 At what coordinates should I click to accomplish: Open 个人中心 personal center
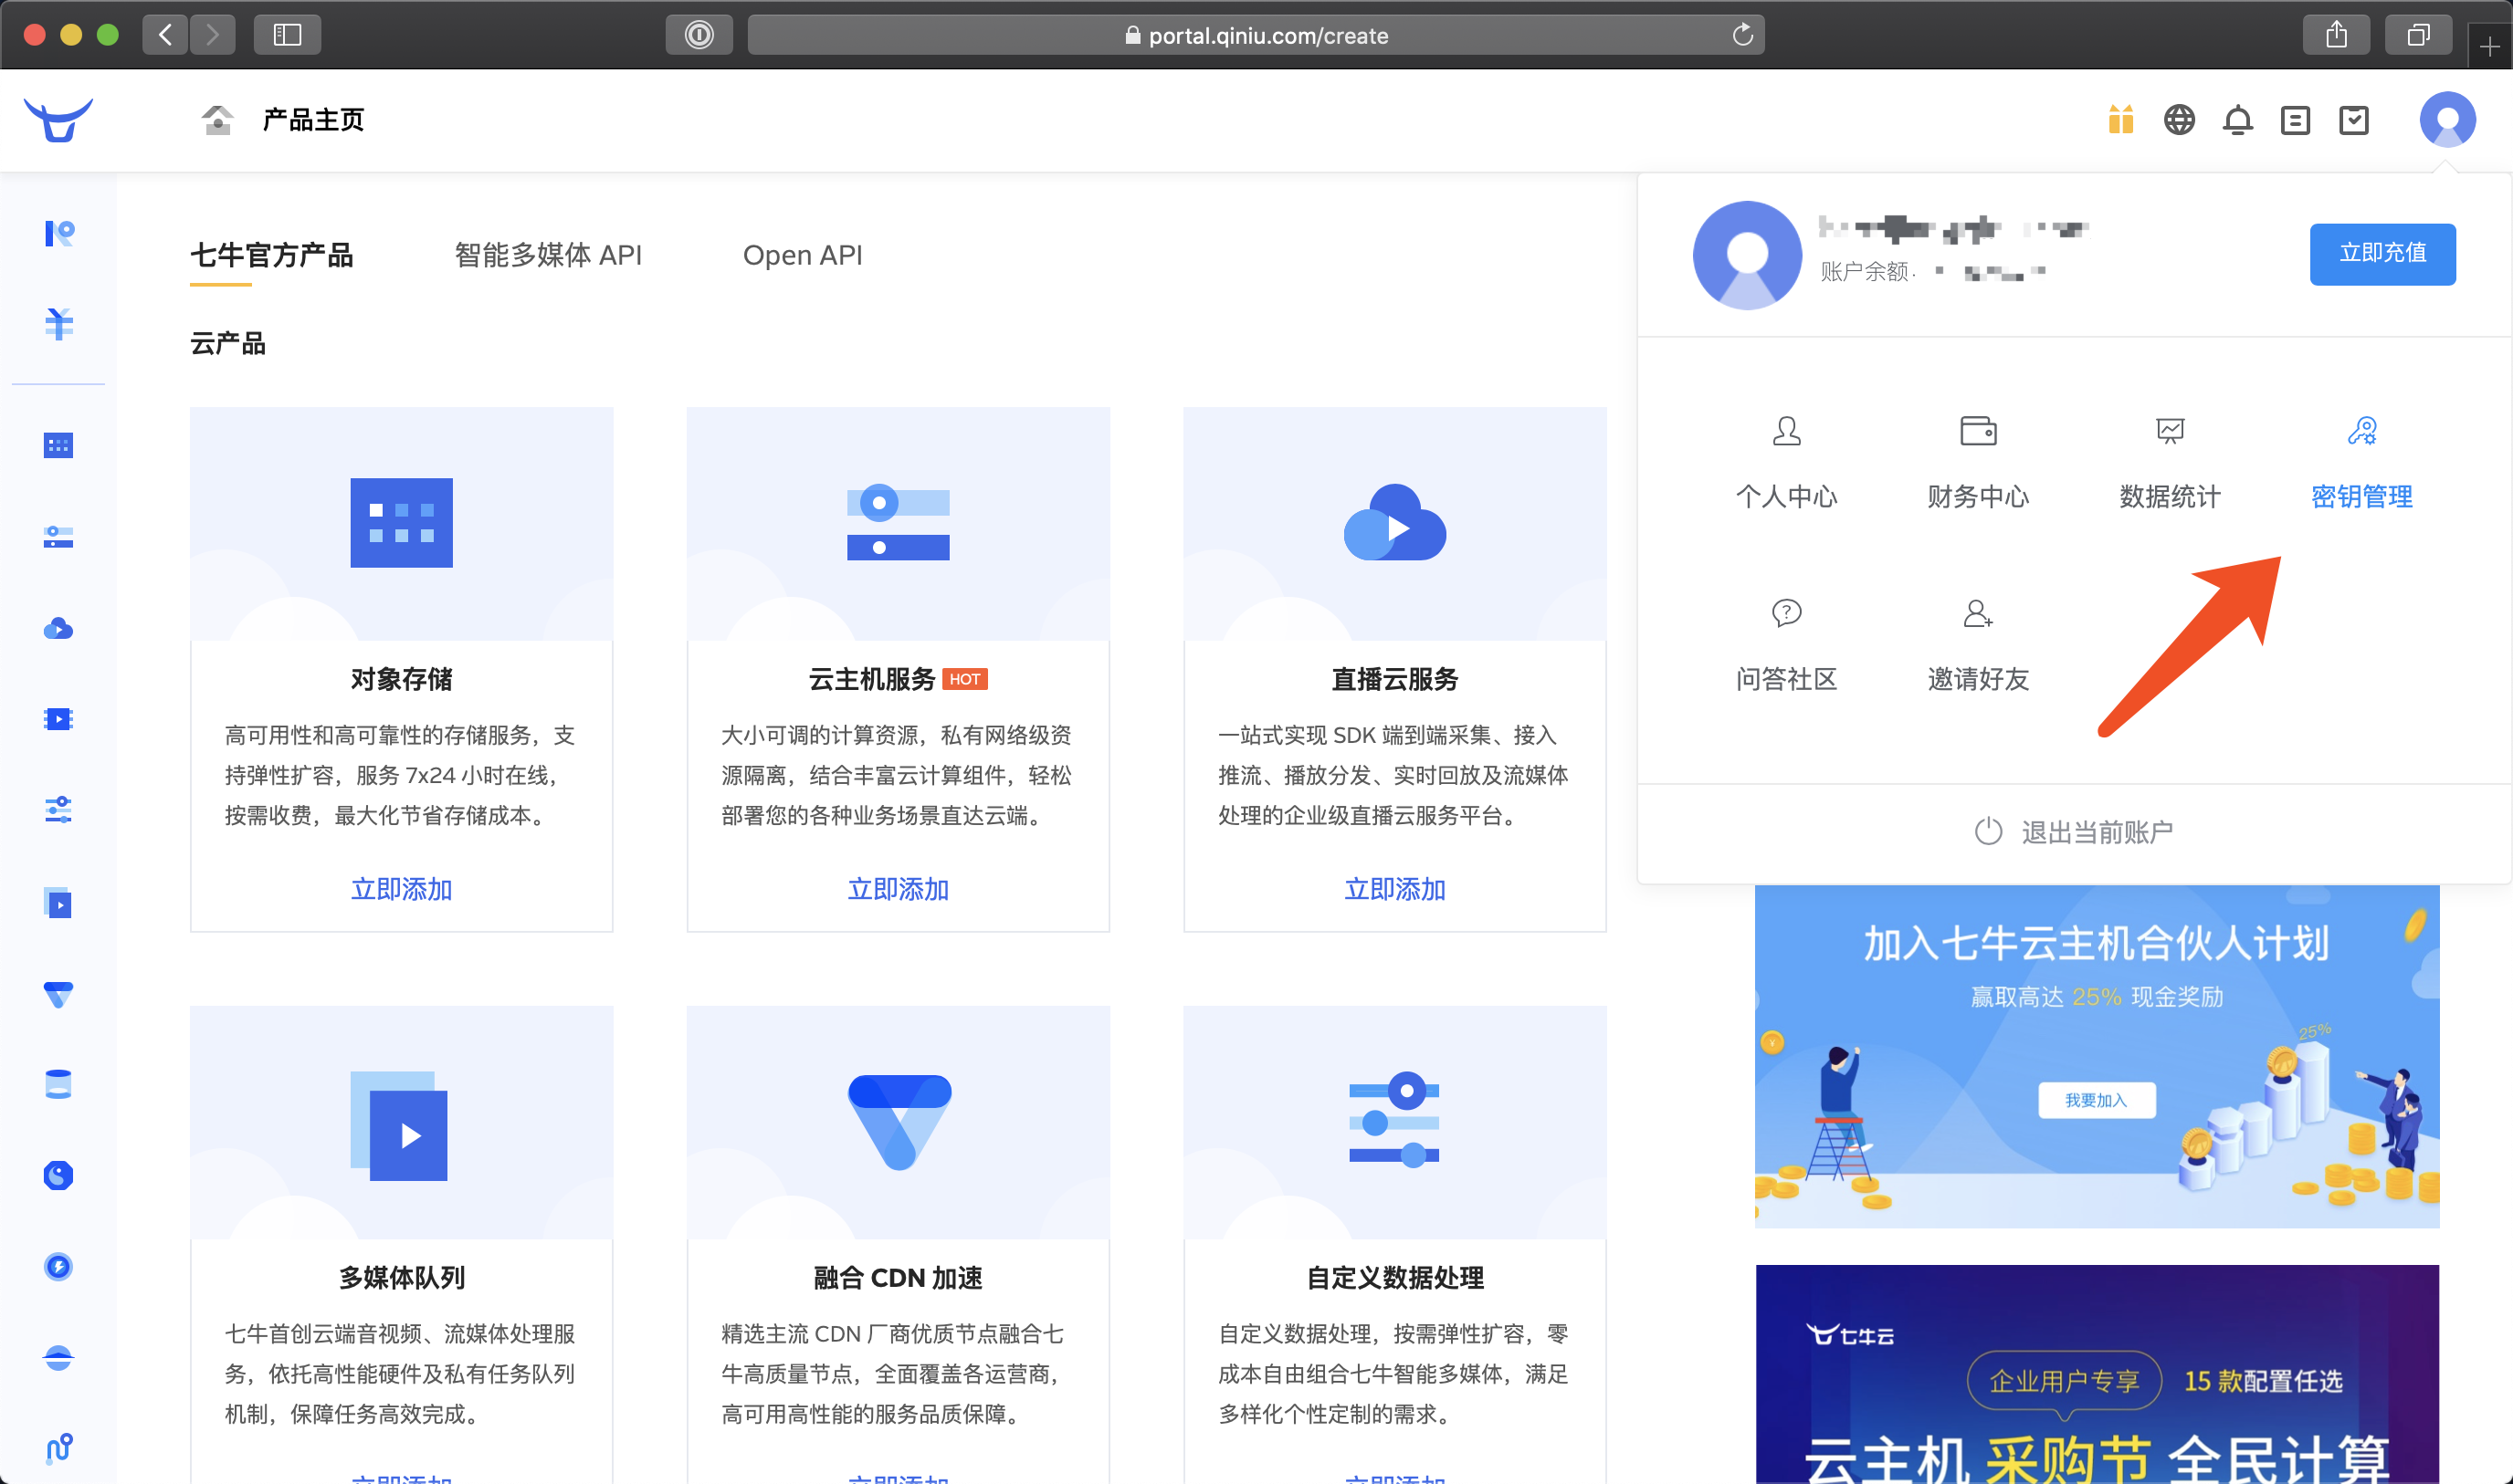click(1786, 463)
